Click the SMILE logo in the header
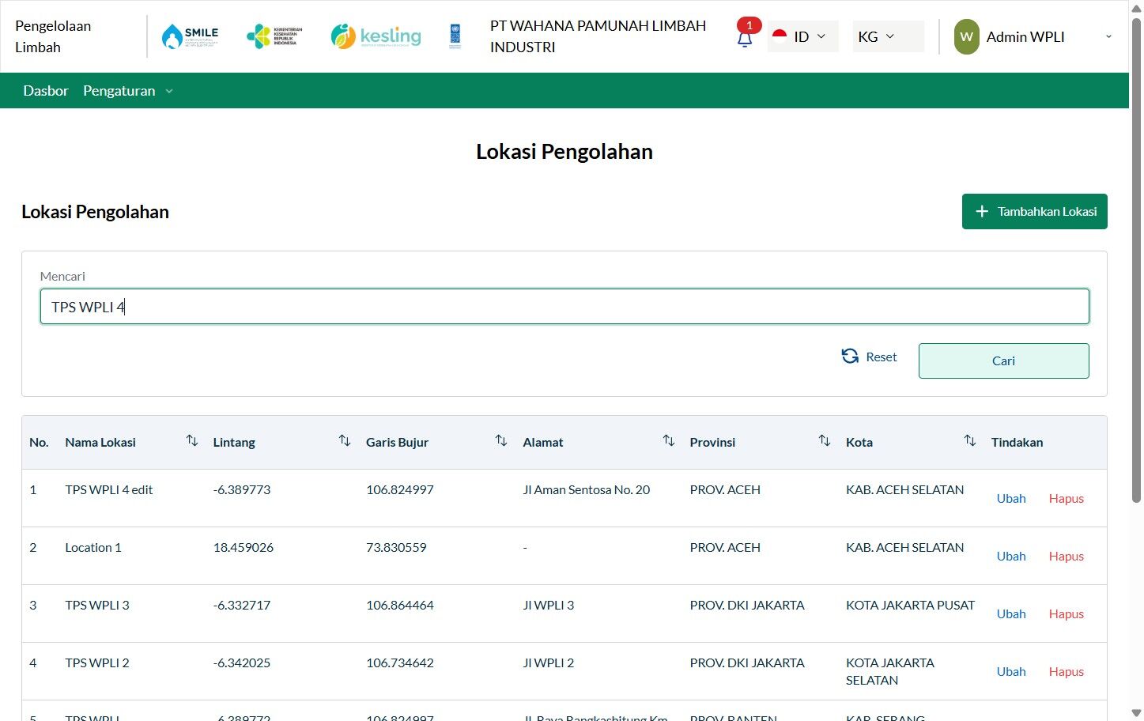Image resolution: width=1144 pixels, height=721 pixels. pyautogui.click(x=190, y=36)
